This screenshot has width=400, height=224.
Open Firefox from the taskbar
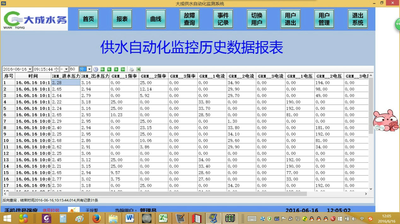(x=96, y=218)
